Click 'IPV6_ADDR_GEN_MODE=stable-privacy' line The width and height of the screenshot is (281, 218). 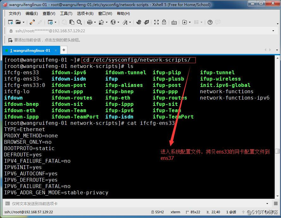[56, 192]
